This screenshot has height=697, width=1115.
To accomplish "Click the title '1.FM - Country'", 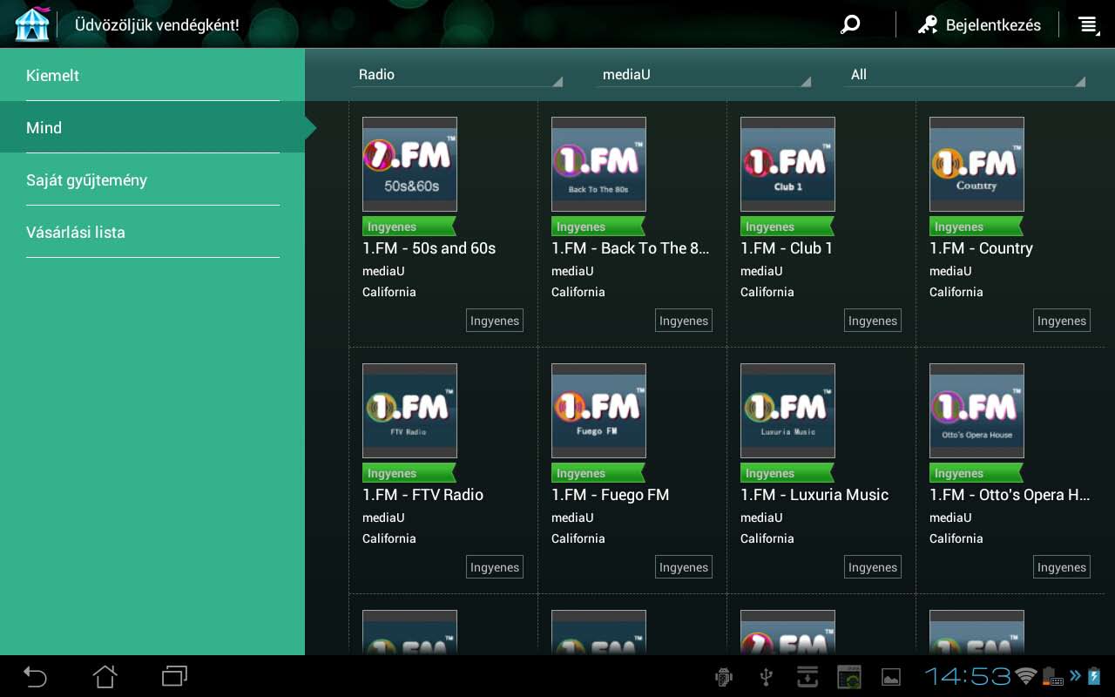I will pyautogui.click(x=981, y=248).
